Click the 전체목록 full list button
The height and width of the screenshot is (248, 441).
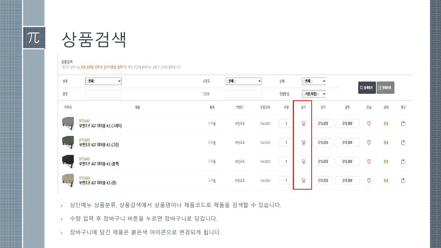[385, 88]
